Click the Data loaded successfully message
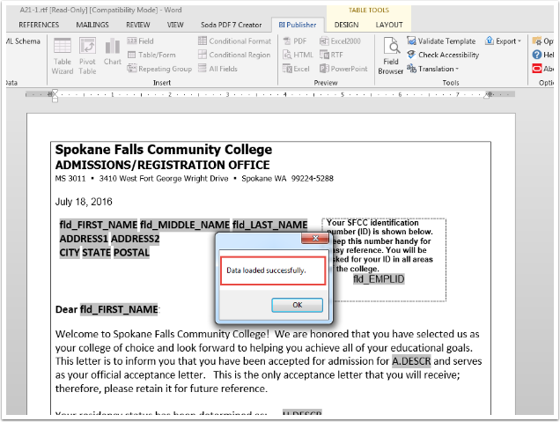Screen dimensions: 560x422 [266, 270]
